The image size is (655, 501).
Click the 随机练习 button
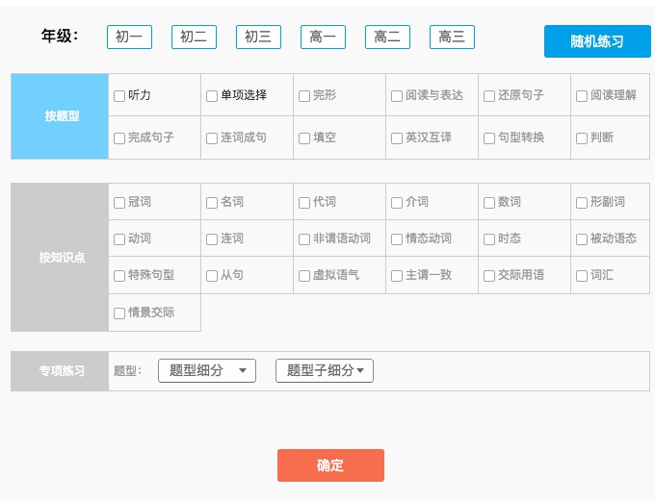(x=597, y=41)
